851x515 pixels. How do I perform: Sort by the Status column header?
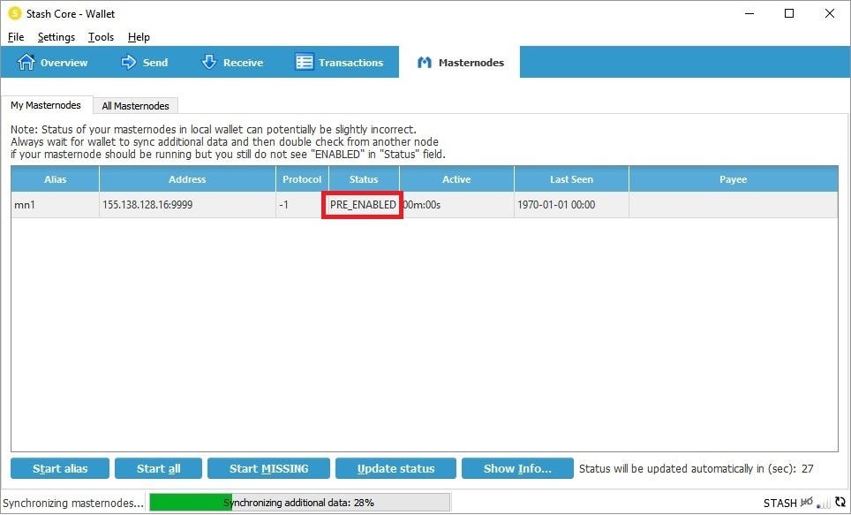point(364,179)
